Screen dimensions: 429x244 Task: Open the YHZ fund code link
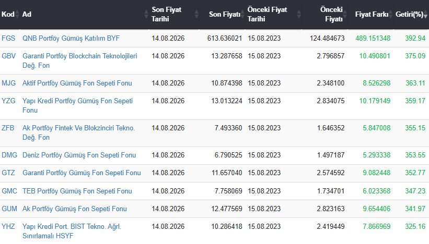(x=8, y=226)
